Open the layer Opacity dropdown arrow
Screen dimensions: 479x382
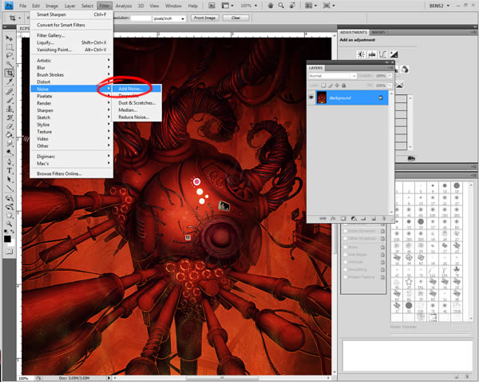pyautogui.click(x=390, y=76)
